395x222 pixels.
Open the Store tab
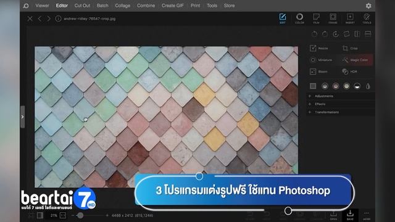point(229,6)
